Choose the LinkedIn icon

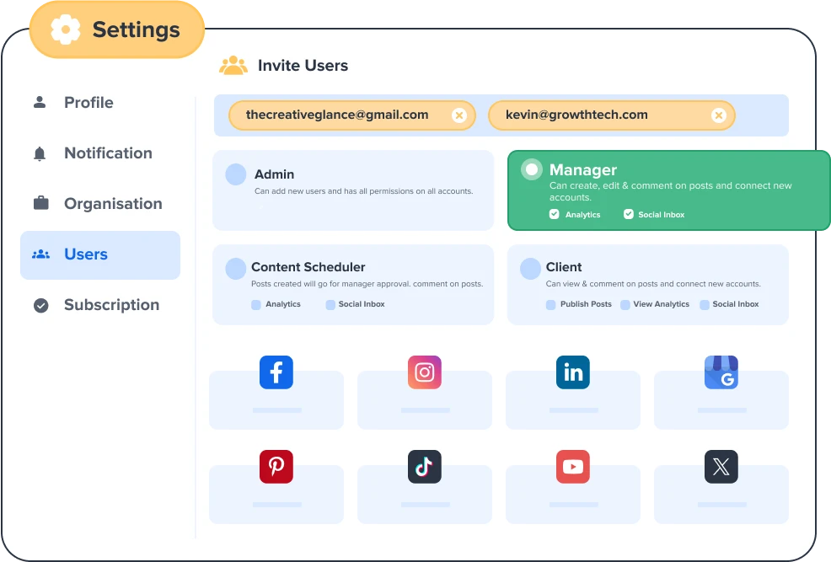572,372
